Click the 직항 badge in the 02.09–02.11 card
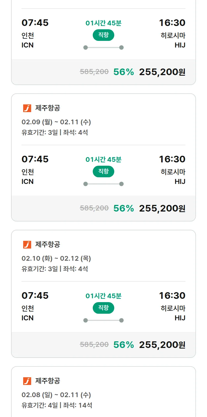The image size is (207, 417). [104, 171]
